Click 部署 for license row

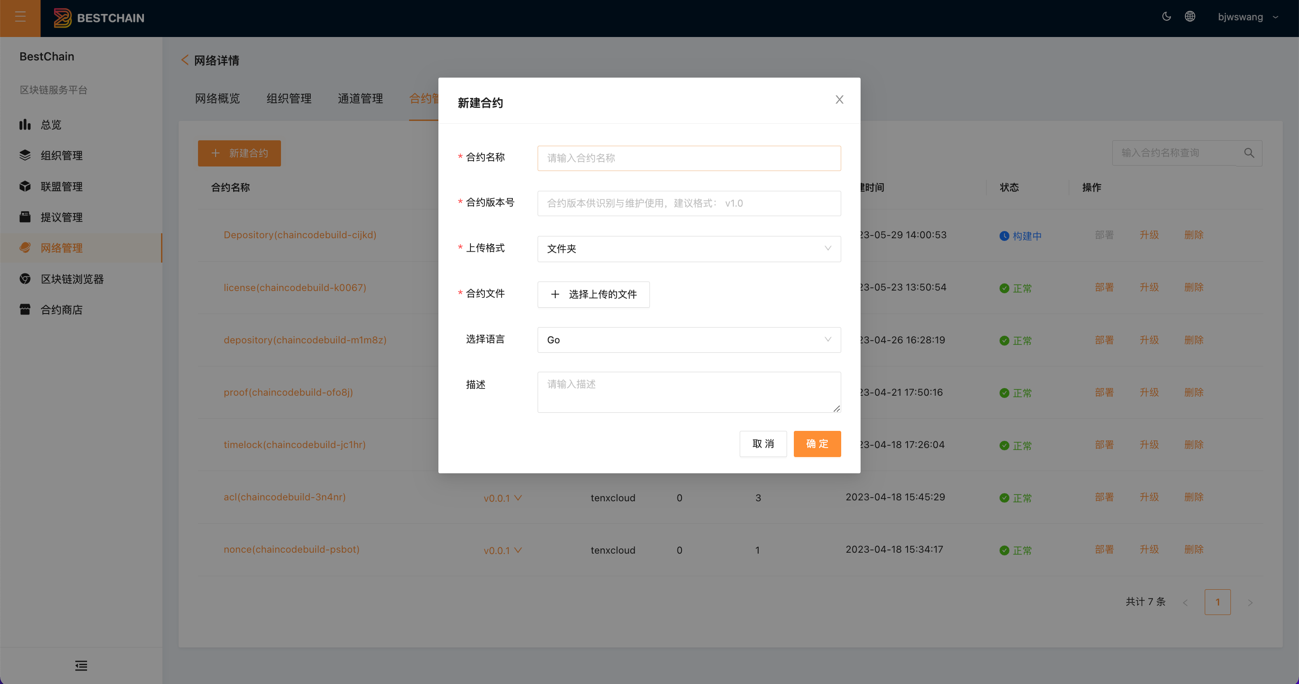[1104, 287]
